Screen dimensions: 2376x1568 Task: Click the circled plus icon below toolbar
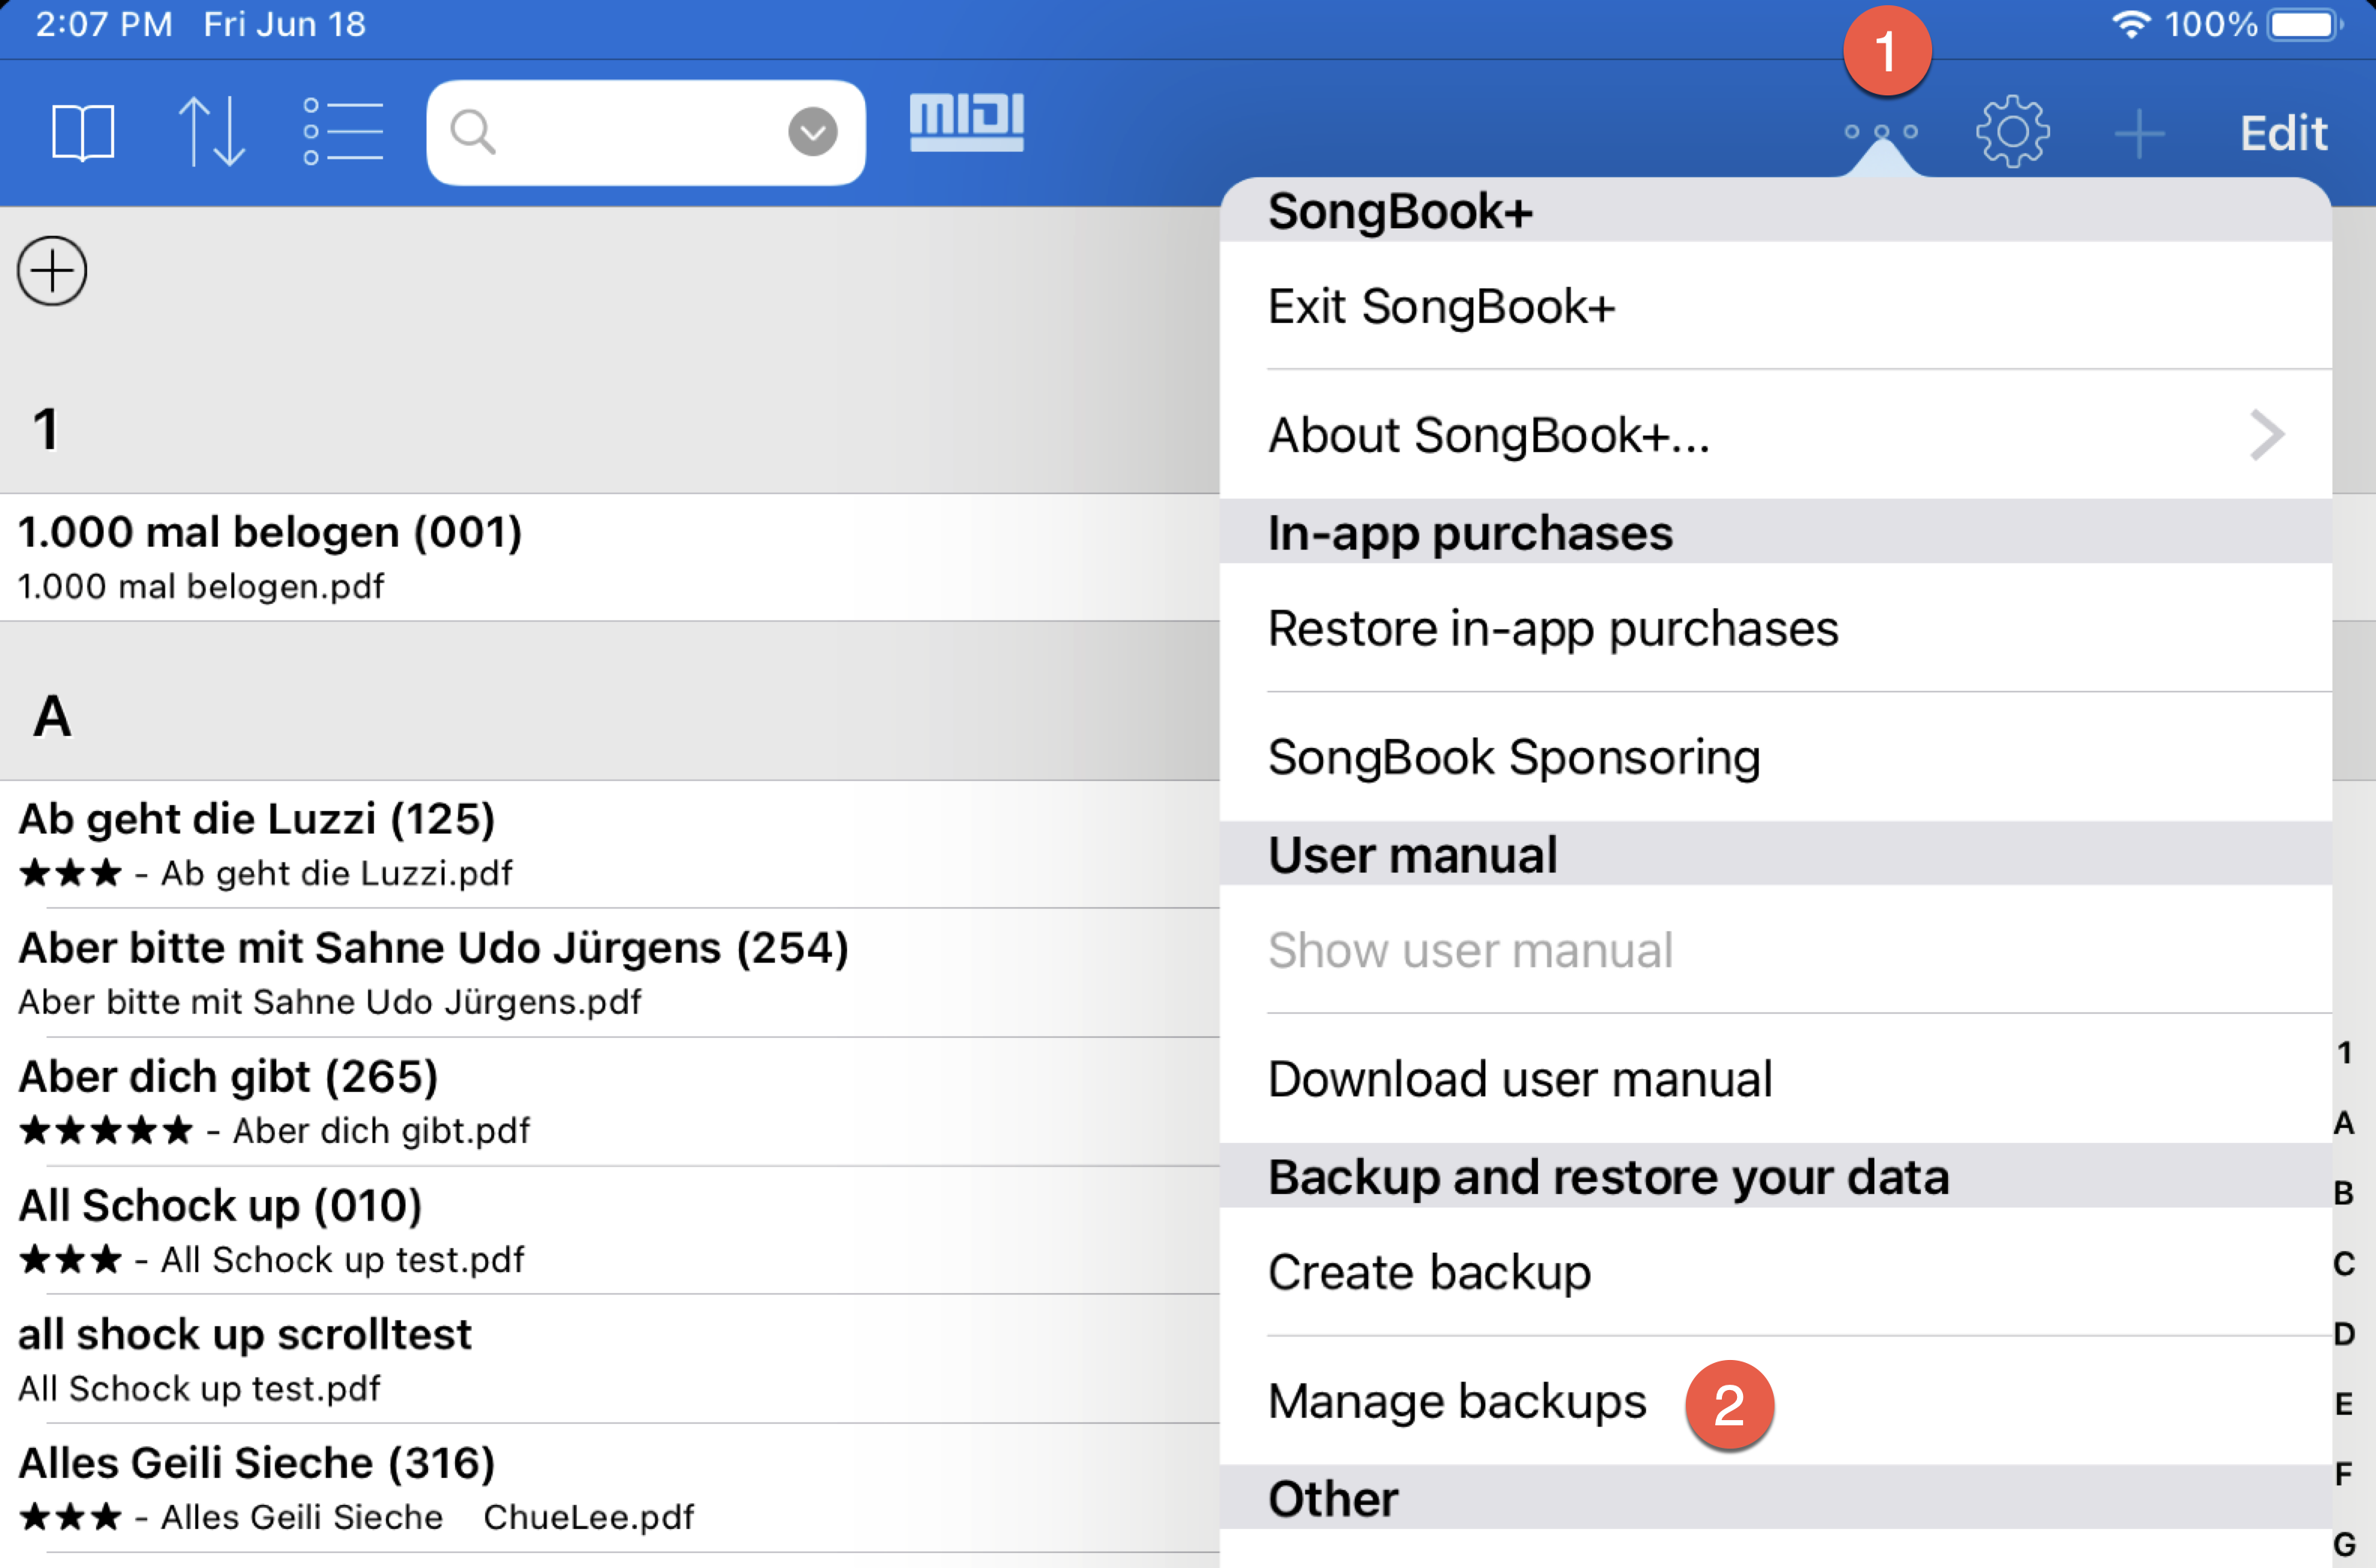pos(52,271)
